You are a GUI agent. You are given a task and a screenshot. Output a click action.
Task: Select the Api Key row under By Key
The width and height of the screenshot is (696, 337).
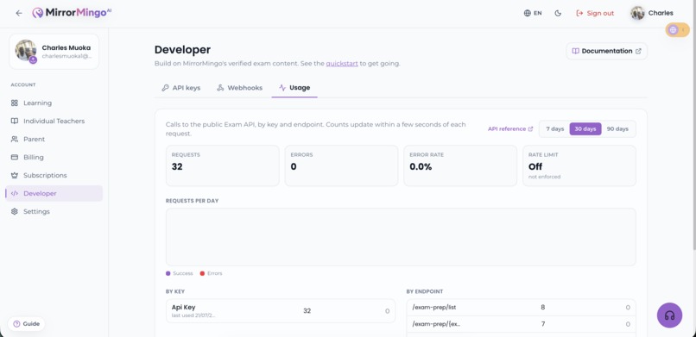click(x=281, y=311)
